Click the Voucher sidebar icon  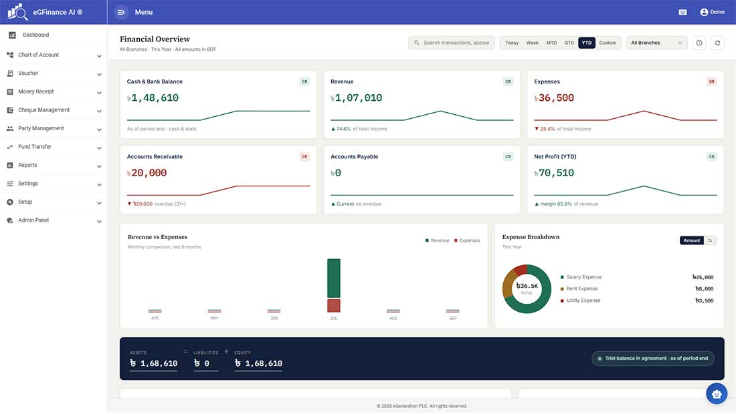click(x=10, y=73)
